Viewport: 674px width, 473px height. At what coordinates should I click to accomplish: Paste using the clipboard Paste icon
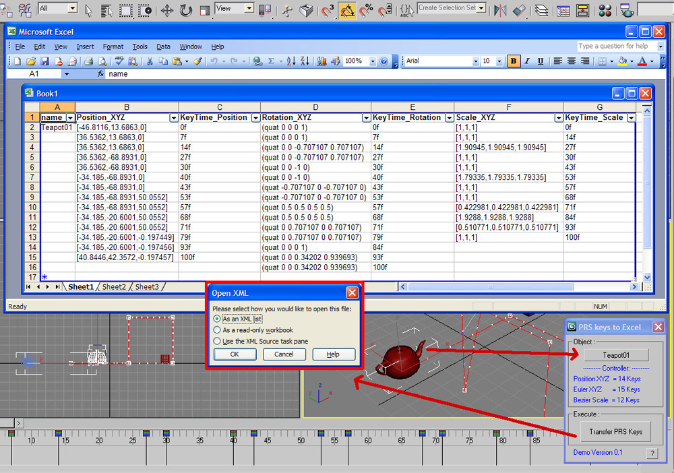click(x=177, y=61)
